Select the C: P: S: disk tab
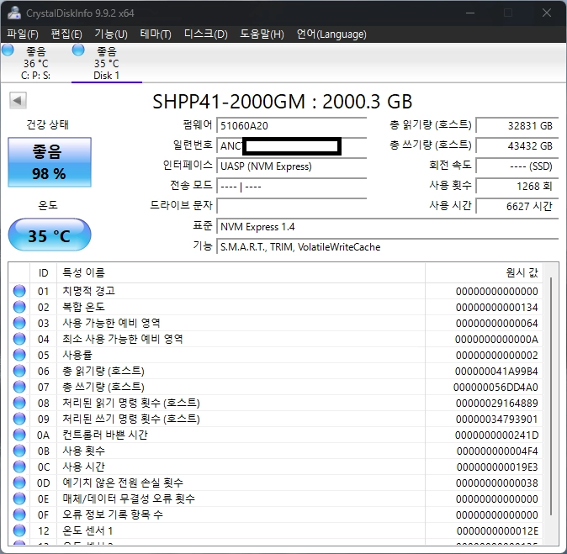This screenshot has width=567, height=554. click(35, 63)
